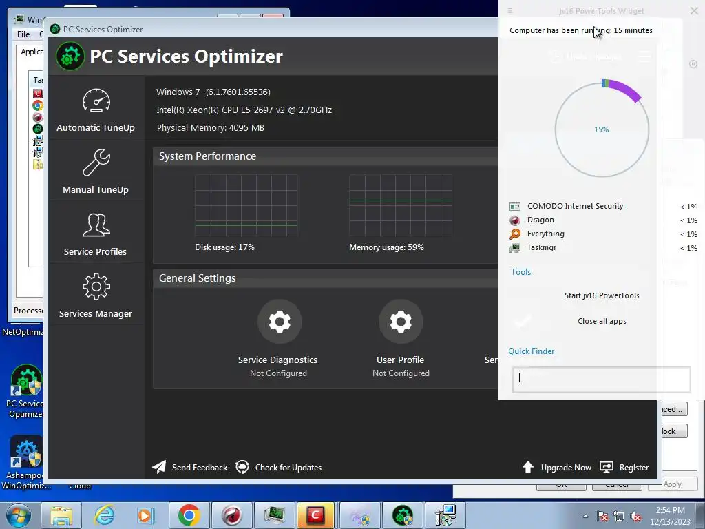Open User Profile settings gear
The width and height of the screenshot is (705, 529).
401,322
